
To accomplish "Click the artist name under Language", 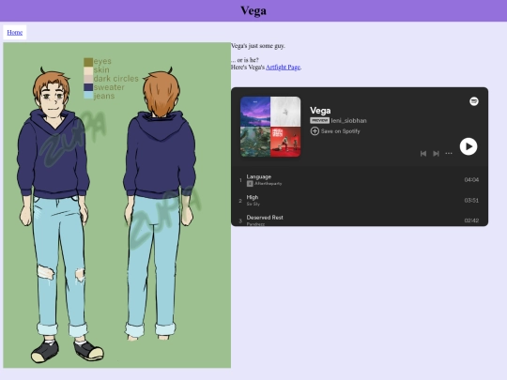I will pos(268,184).
